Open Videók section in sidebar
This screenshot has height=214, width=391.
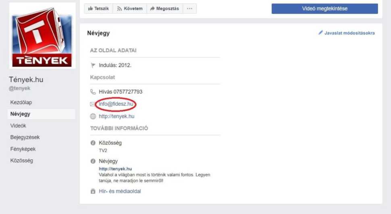(x=18, y=126)
